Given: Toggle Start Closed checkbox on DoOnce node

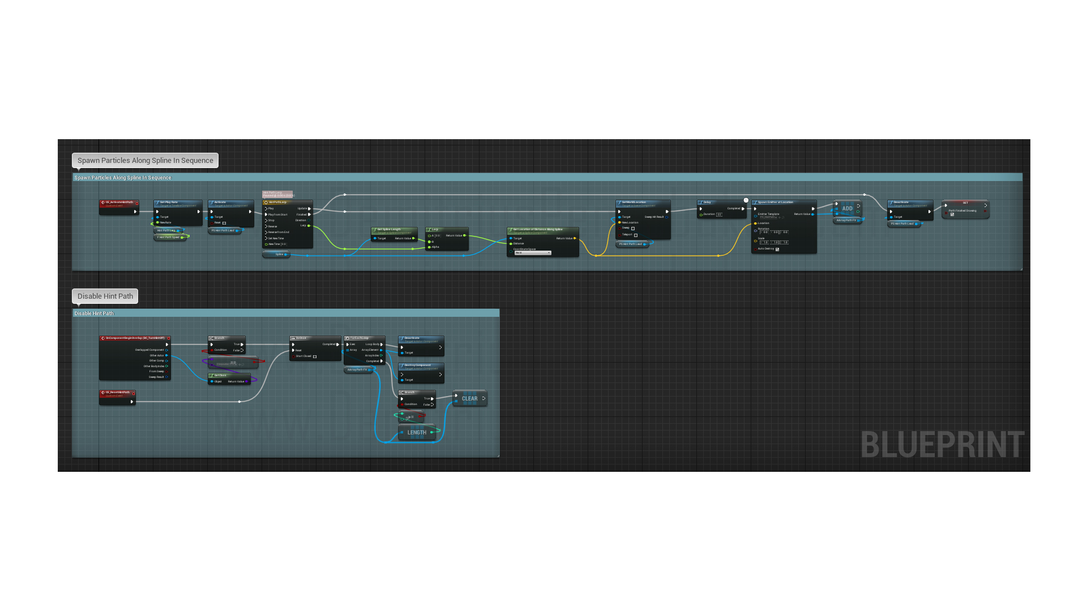Looking at the screenshot, I should point(315,356).
